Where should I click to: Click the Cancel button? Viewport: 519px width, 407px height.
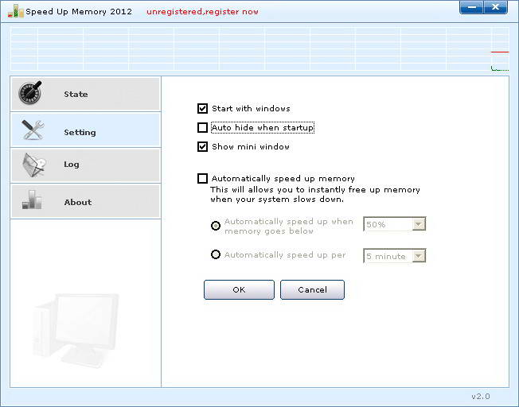(312, 289)
